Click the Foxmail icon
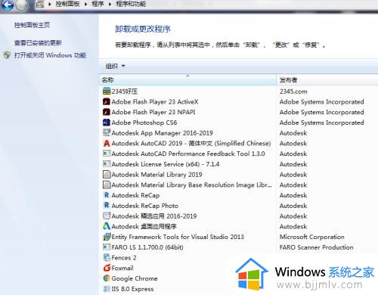This screenshot has height=295, width=378. click(x=107, y=268)
